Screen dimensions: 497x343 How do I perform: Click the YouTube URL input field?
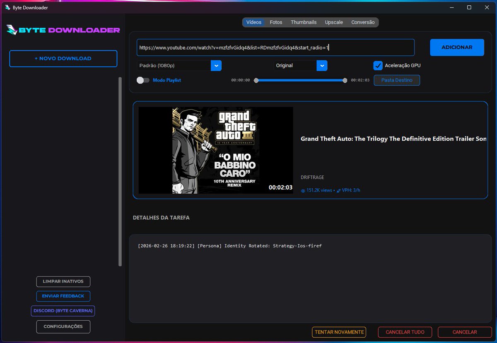[x=275, y=48]
